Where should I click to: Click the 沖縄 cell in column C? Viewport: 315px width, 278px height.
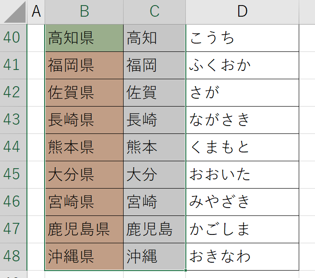pyautogui.click(x=155, y=257)
